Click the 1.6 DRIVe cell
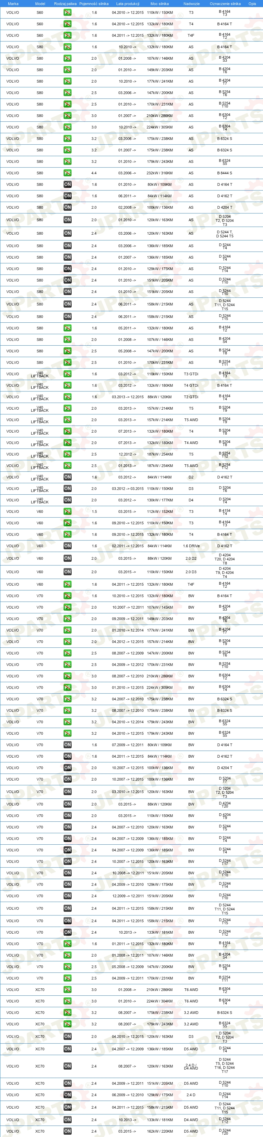Image resolution: width=263 pixels, height=1137 pixels. click(x=191, y=546)
